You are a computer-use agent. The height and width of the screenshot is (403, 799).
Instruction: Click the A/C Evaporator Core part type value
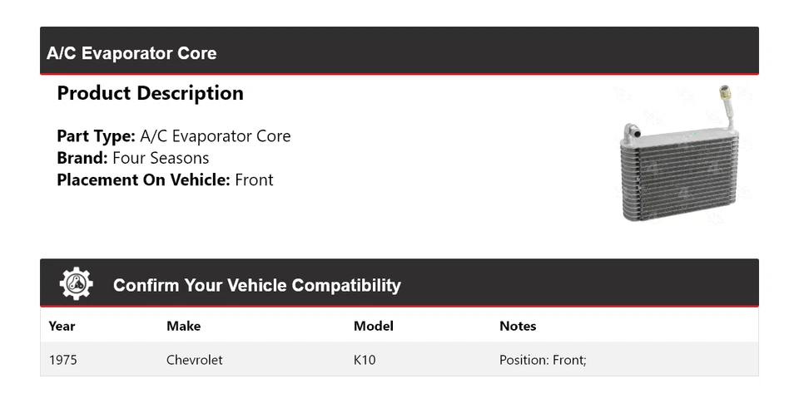tap(216, 136)
